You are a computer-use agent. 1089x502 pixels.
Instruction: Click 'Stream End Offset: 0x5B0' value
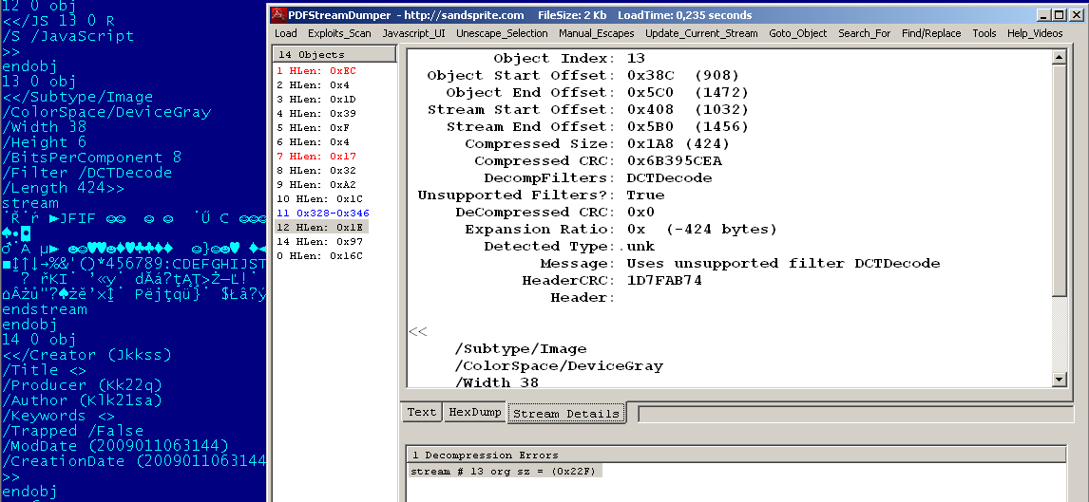click(x=688, y=127)
